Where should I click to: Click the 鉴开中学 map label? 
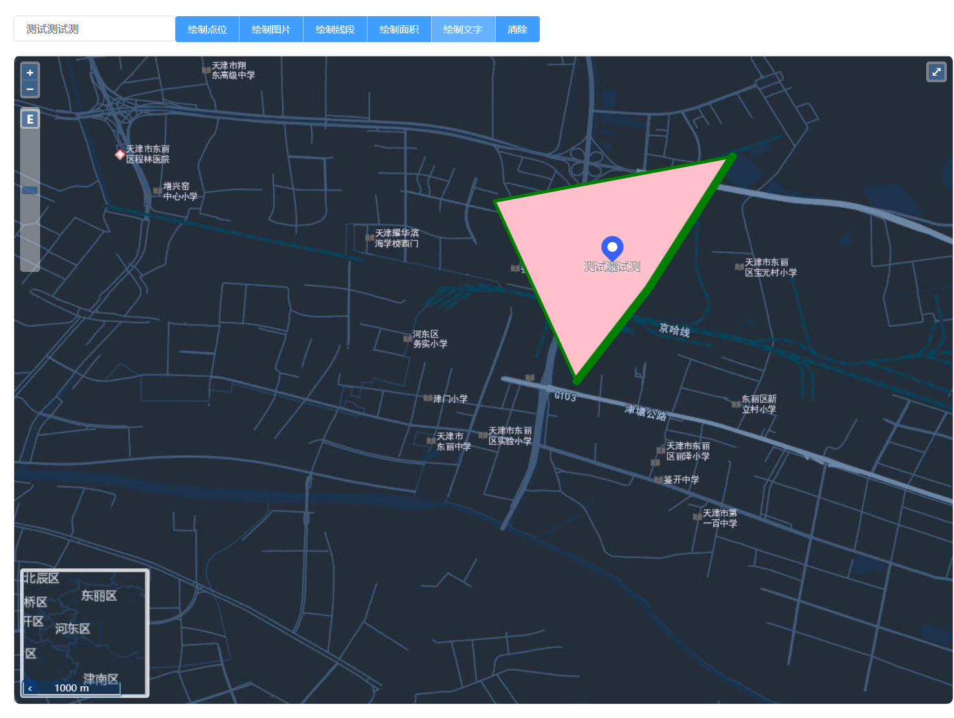point(681,480)
